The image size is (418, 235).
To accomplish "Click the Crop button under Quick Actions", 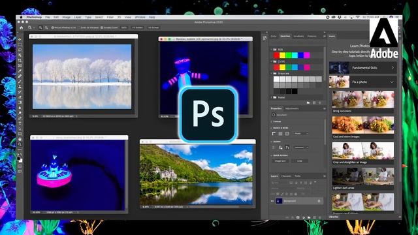I will 300,161.
